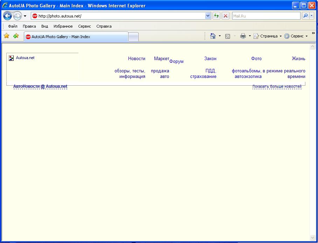Show more toolbar items with chevron

coord(313,33)
